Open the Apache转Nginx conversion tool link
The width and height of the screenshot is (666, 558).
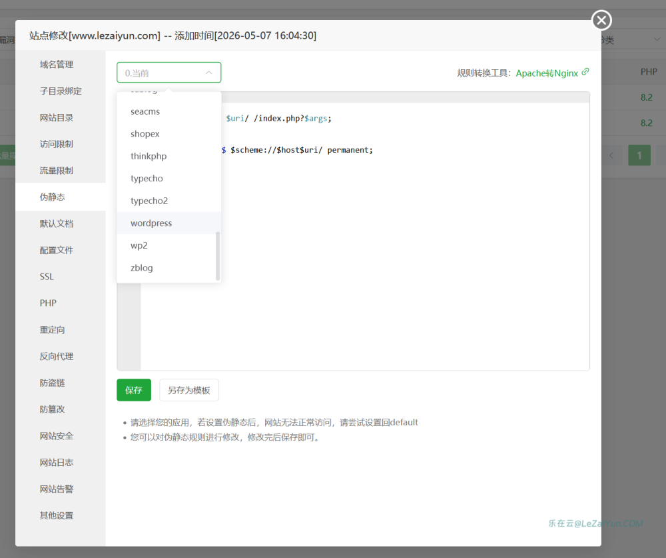point(547,73)
